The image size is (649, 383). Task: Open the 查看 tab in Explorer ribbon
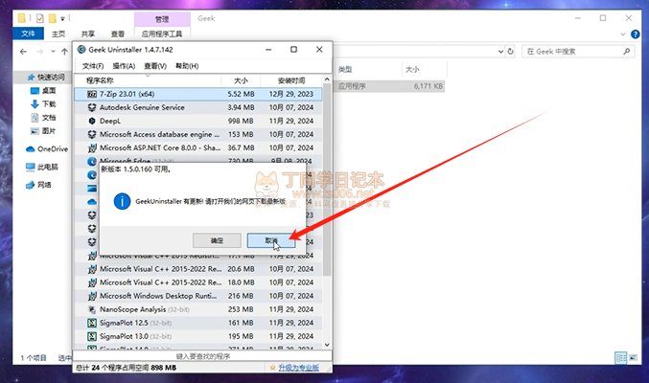118,34
